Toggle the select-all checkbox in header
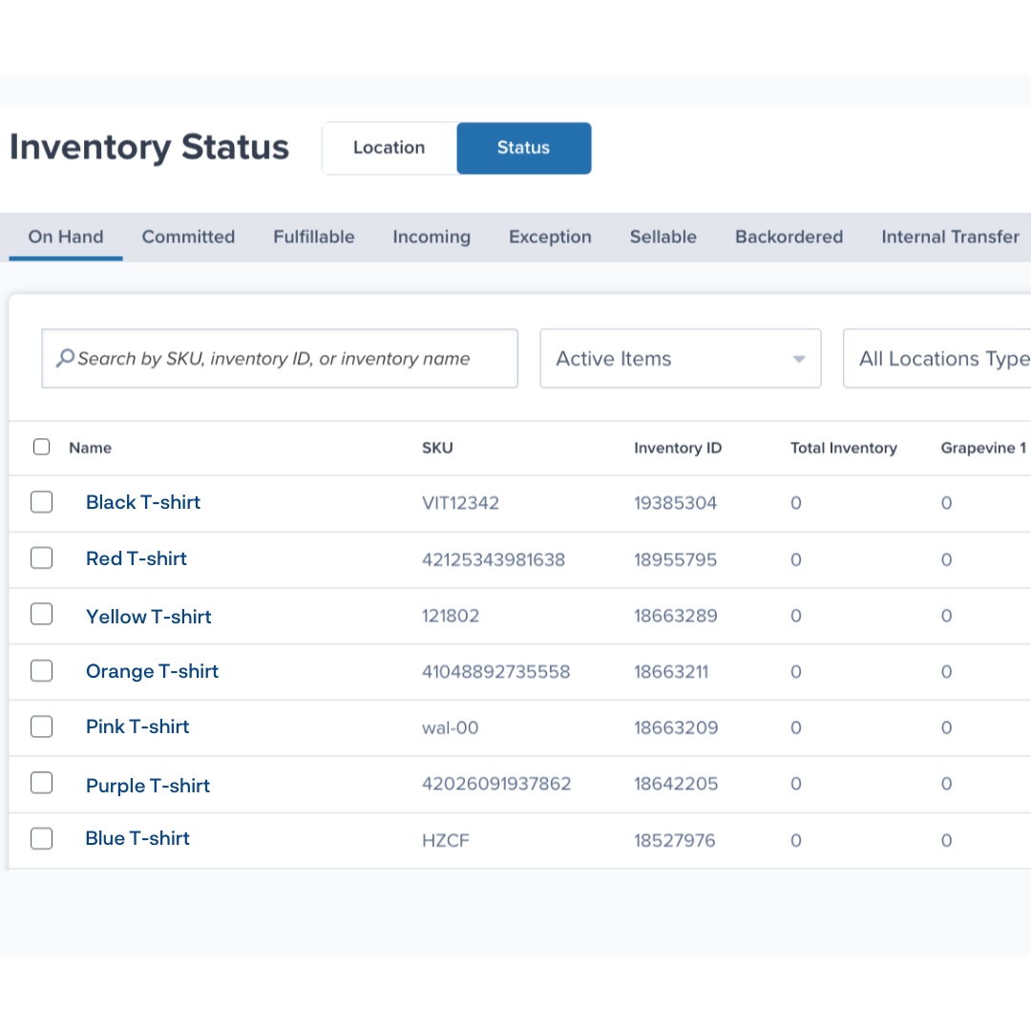The width and height of the screenshot is (1031, 1031). pos(41,447)
